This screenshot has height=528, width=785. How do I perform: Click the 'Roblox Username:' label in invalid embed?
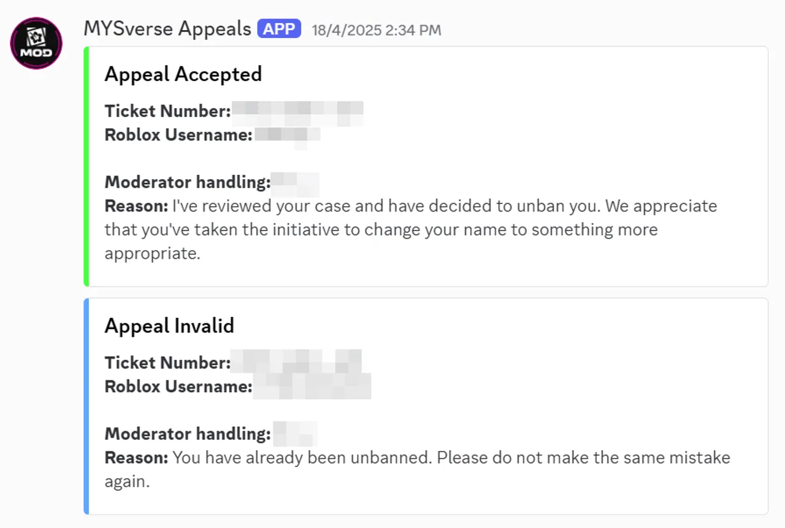pos(178,387)
